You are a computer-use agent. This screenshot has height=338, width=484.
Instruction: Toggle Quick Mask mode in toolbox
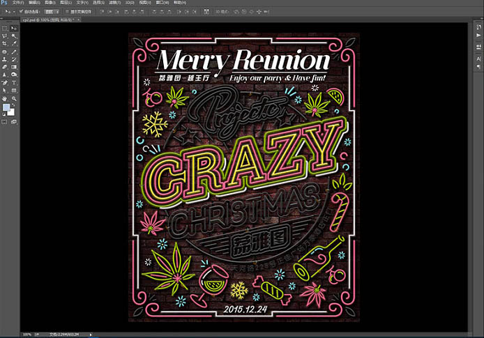(x=6, y=121)
